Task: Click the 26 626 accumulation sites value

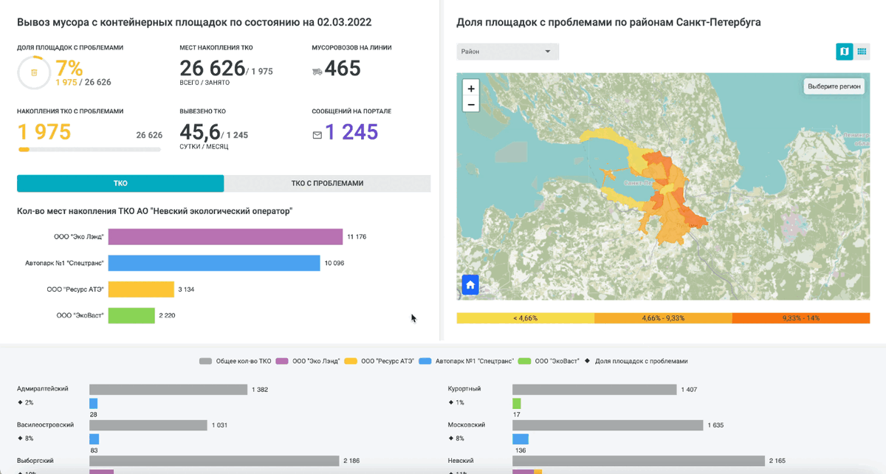Action: 213,68
